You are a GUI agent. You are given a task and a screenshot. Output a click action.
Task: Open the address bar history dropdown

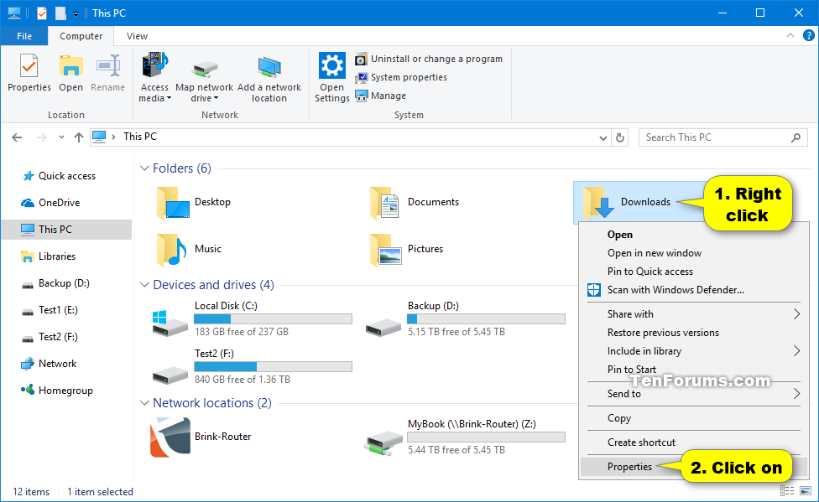[603, 137]
